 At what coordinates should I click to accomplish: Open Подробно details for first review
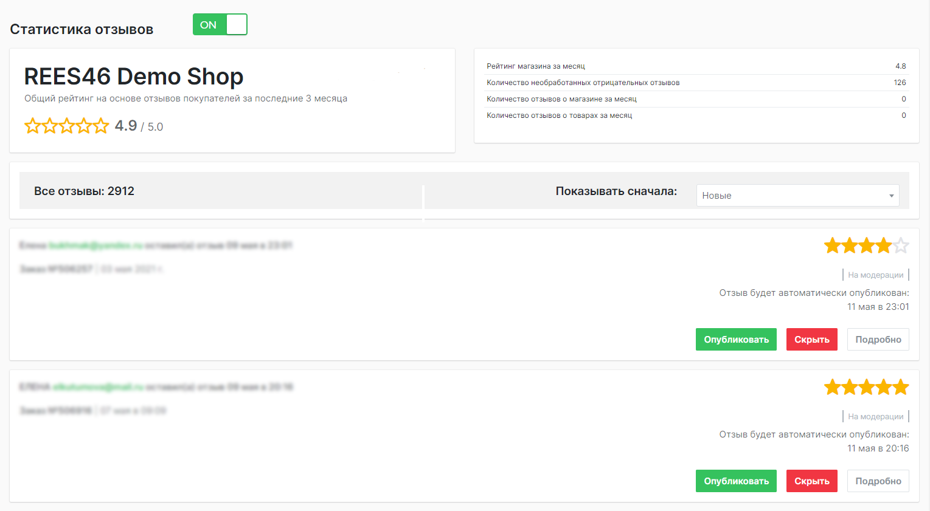(878, 340)
